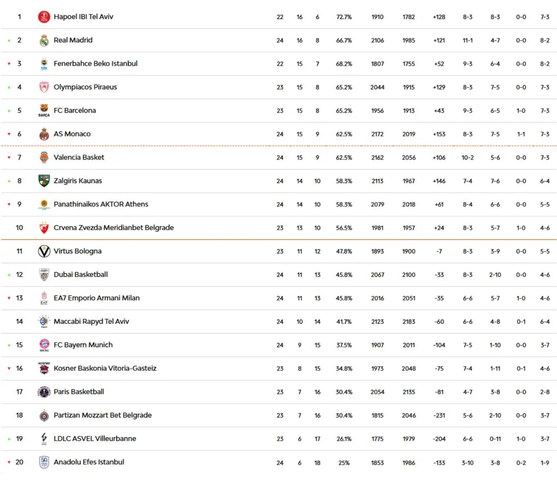Viewport: 557px width, 496px height.
Task: Click the Zalgiris Kaunas green logo
Action: click(x=44, y=181)
